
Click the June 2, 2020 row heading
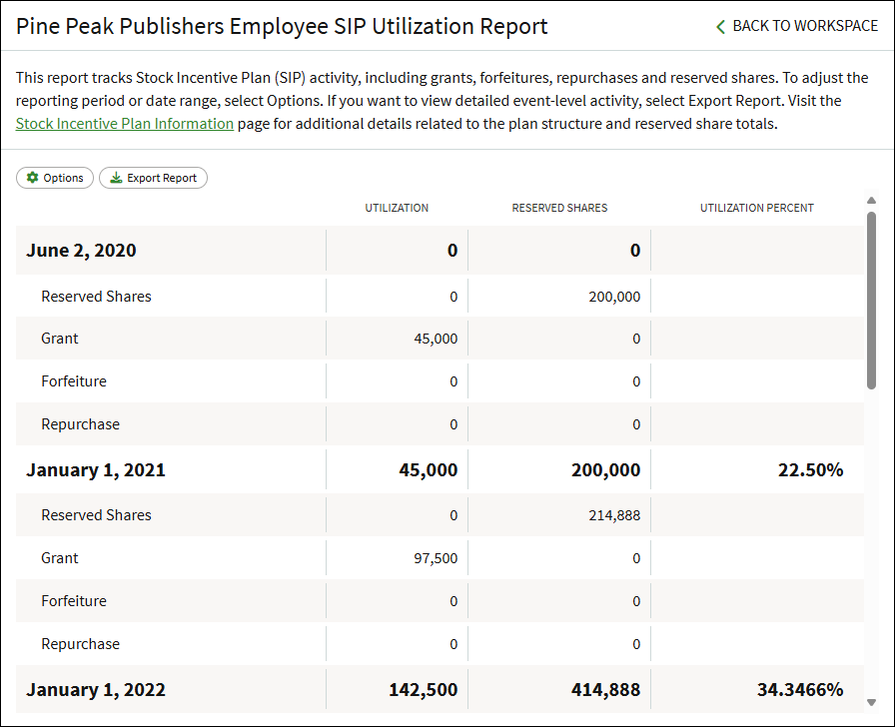pos(81,251)
